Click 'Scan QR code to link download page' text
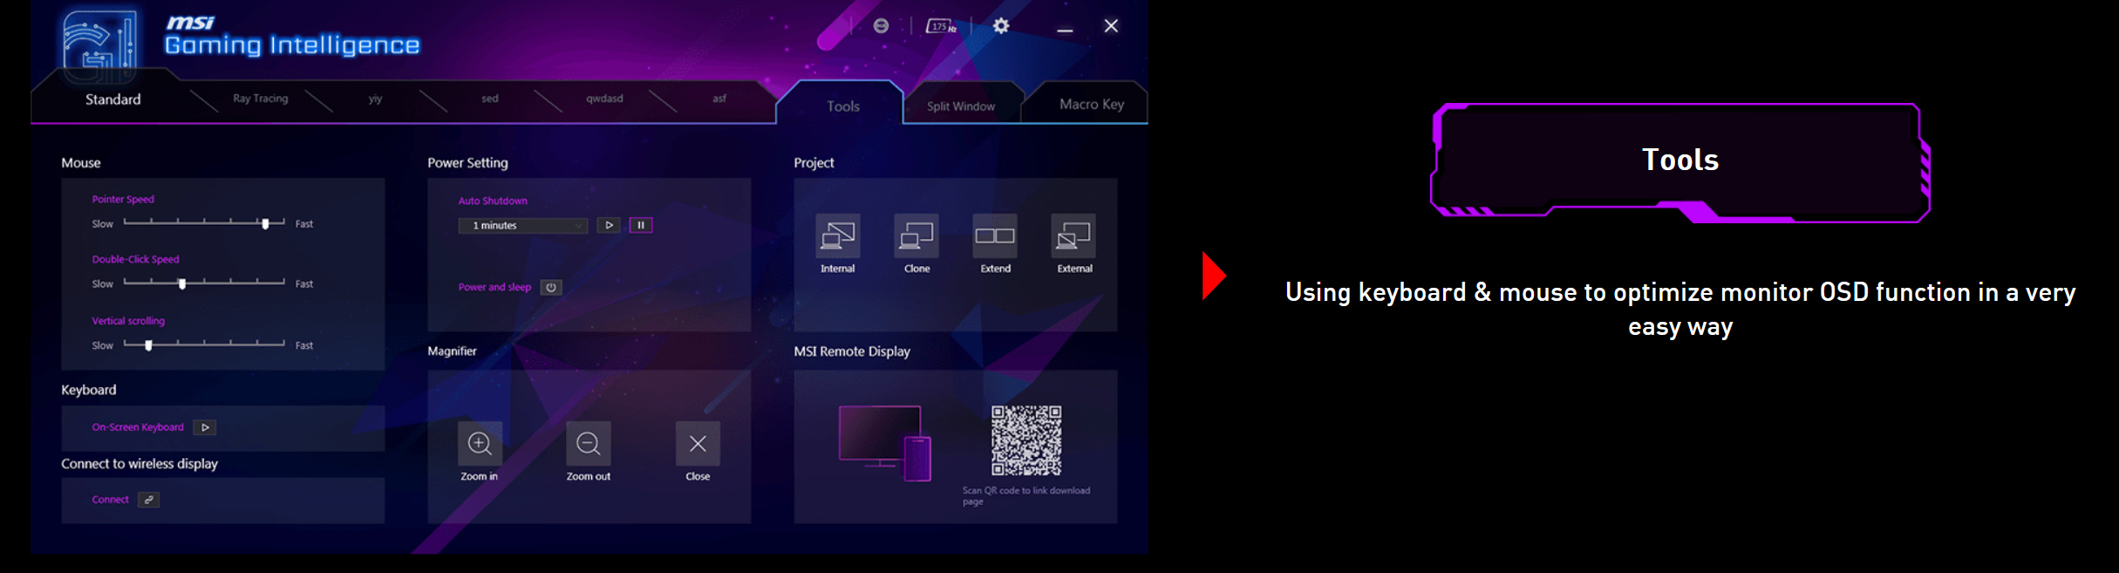The image size is (2119, 573). tap(1026, 495)
